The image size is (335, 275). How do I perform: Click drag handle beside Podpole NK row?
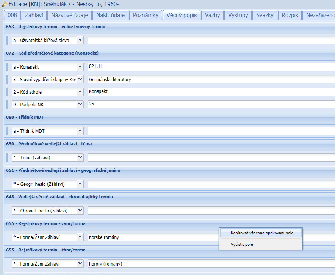tap(7, 104)
